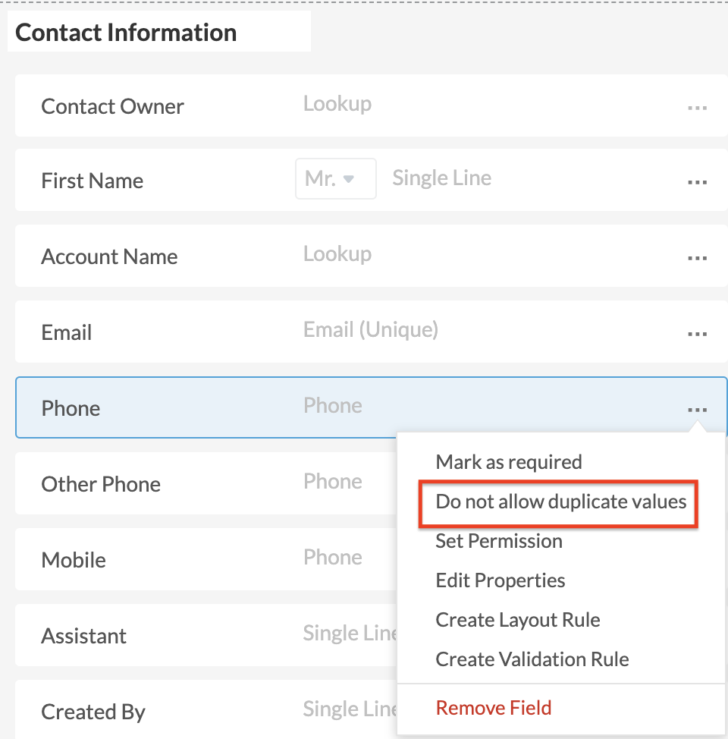Expand the Contact Owner Lookup selector

337,103
